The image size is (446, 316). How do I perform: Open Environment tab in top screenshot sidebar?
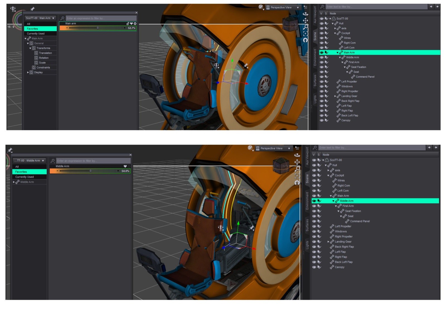click(x=315, y=57)
